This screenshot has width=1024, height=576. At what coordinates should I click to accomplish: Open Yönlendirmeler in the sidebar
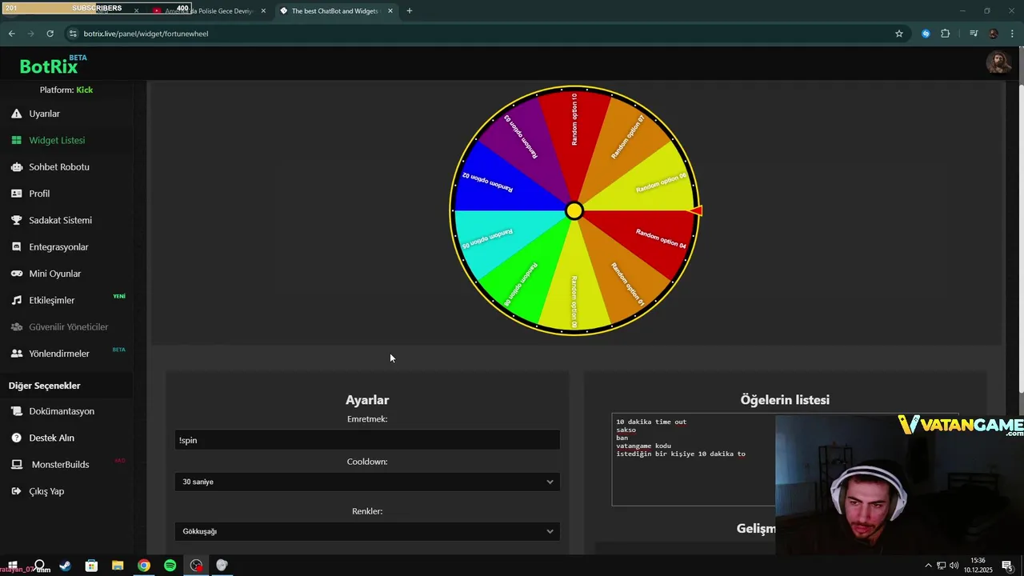tap(59, 354)
